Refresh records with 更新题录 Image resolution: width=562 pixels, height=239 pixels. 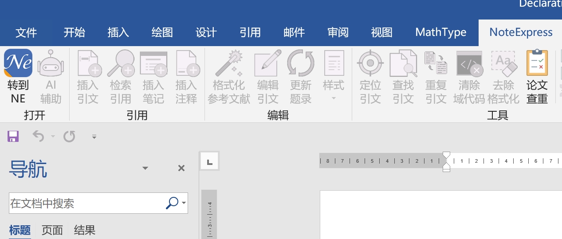301,76
